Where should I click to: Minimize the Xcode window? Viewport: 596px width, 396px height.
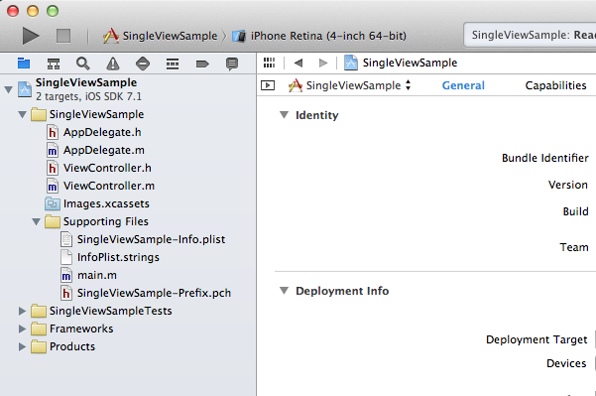(33, 11)
